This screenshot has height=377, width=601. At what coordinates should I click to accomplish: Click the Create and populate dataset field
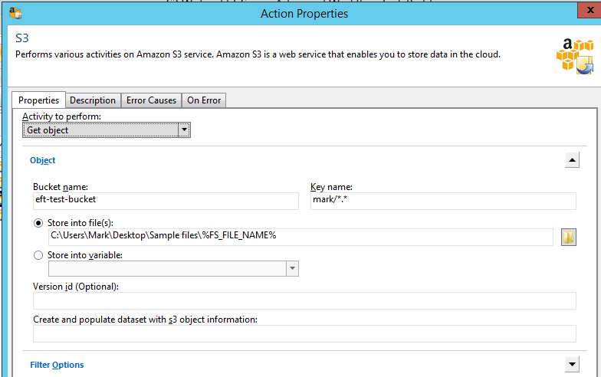tap(304, 333)
